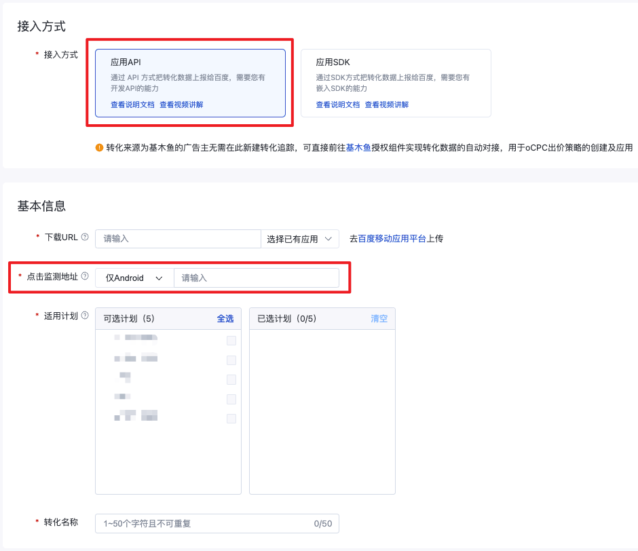Check the first plan's checkbox
The height and width of the screenshot is (551, 638).
coord(231,341)
